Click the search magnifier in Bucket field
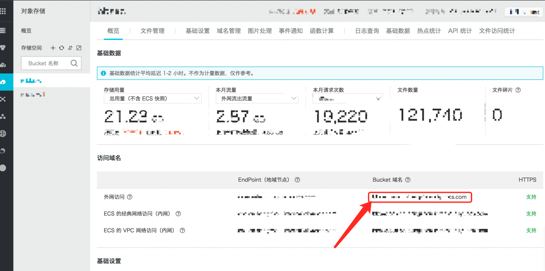This screenshot has height=271, width=545. [x=74, y=63]
